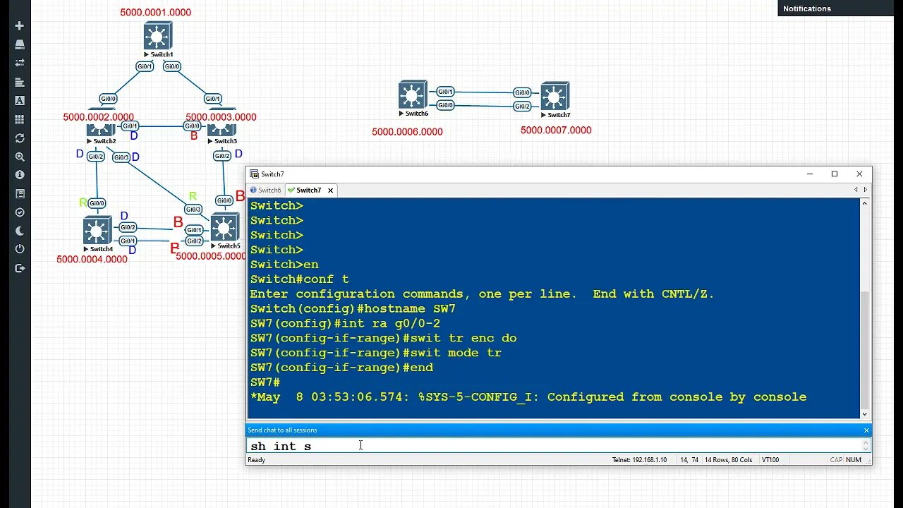
Task: Click the 'hostname SW7' terminal line
Action: (353, 308)
